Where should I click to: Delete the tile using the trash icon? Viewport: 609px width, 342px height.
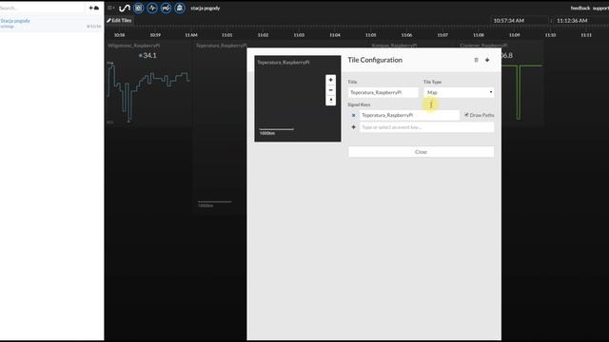[476, 60]
